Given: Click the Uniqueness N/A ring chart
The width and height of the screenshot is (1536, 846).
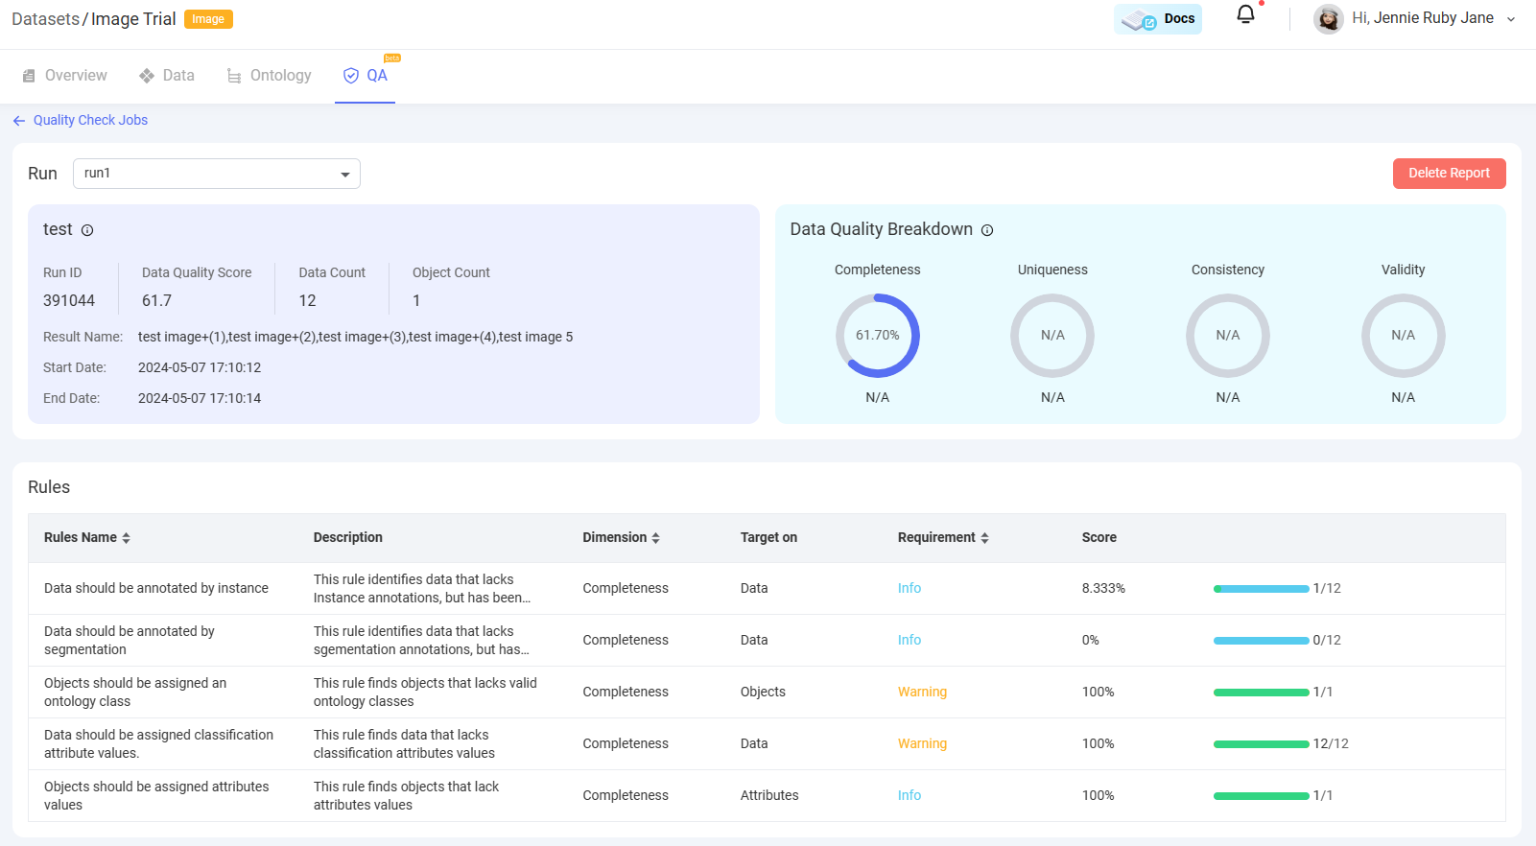Looking at the screenshot, I should [1052, 336].
